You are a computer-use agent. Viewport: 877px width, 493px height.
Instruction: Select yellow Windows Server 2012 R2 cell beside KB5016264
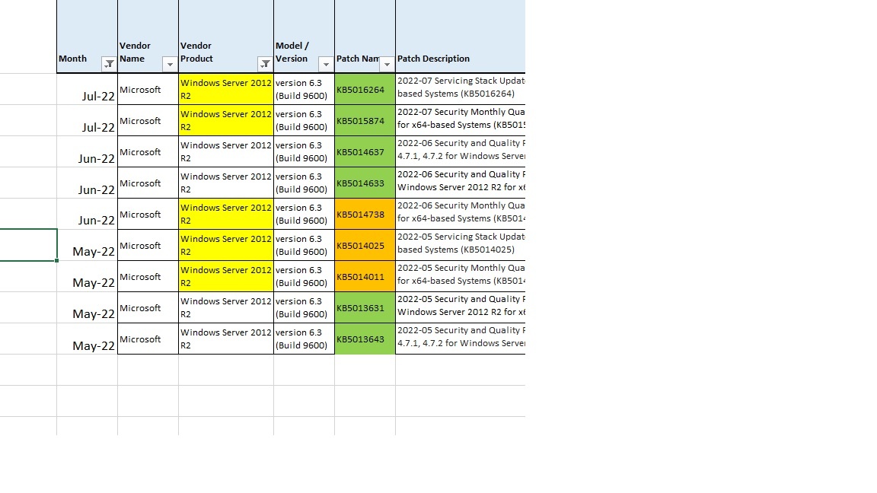(x=226, y=90)
